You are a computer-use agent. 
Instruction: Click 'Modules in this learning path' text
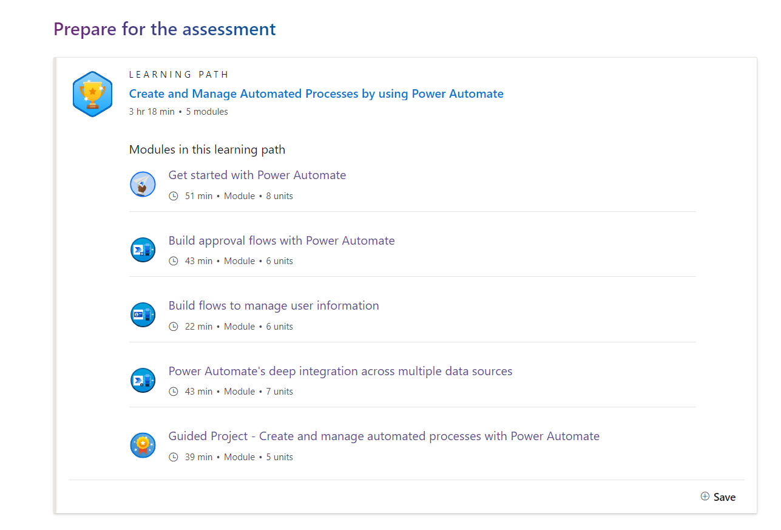207,149
